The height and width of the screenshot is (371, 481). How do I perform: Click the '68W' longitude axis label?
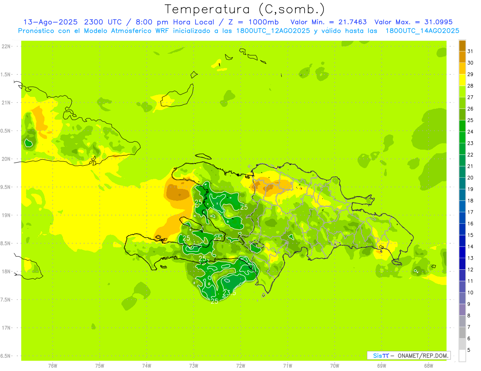(x=428, y=366)
